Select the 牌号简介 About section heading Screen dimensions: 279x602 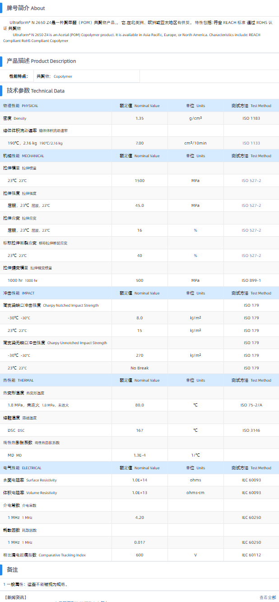(25, 8)
